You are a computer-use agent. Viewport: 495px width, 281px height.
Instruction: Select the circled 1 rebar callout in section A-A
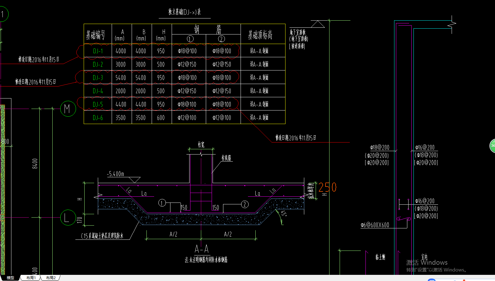point(162,203)
